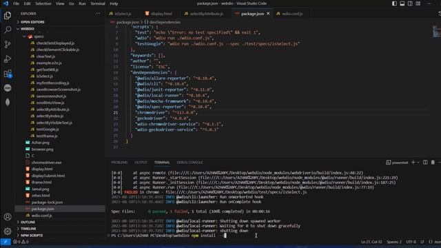Screen dimensions: 441x248
Task: Open package-lock.json in Explorer
Action: coord(47,202)
